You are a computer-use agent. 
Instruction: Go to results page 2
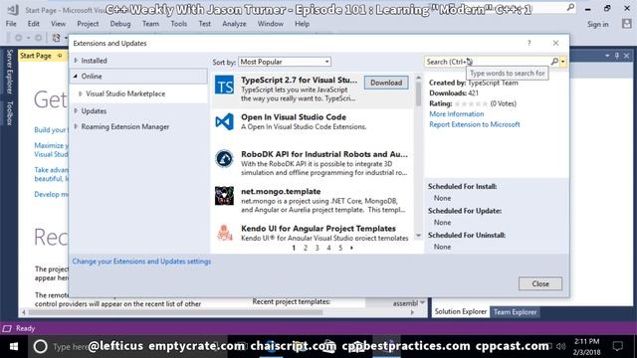click(306, 248)
